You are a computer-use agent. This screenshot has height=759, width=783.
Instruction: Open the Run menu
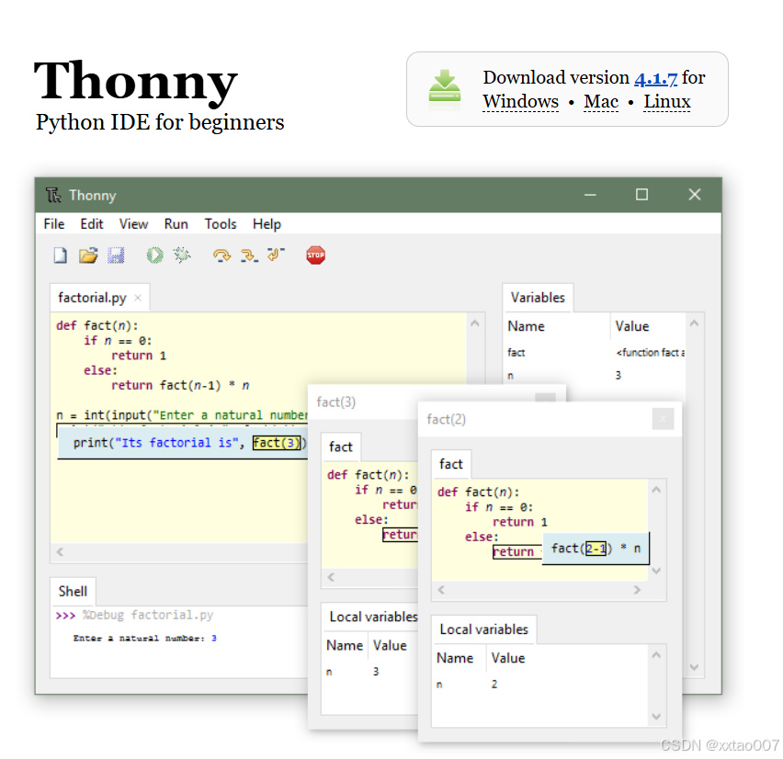click(x=176, y=223)
